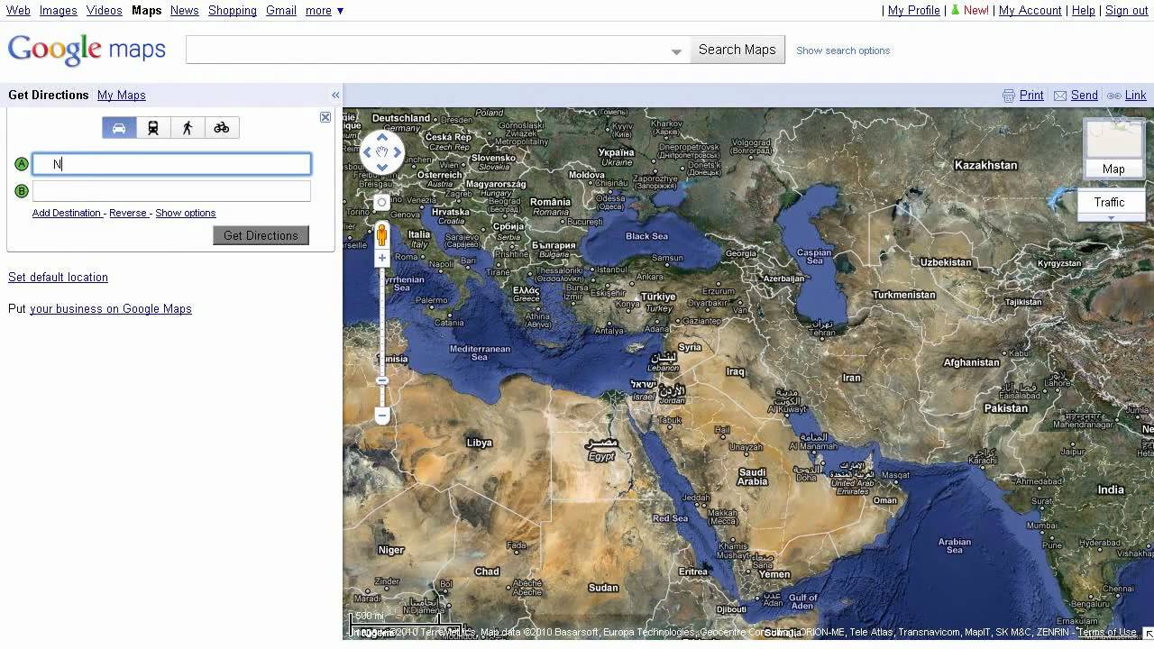
Task: Zoom out with the minus button
Action: tap(382, 416)
